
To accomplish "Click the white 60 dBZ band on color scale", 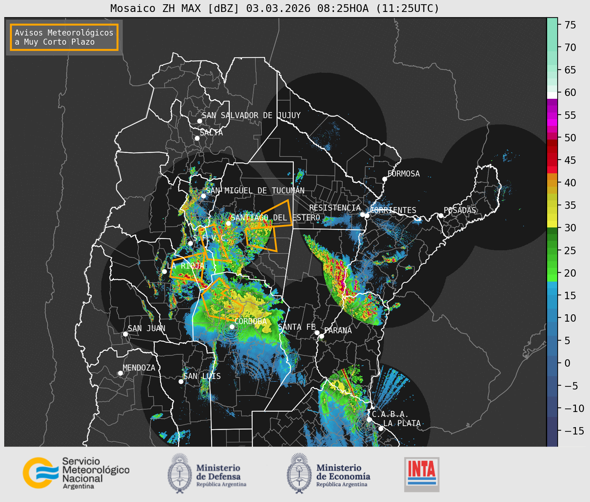I will pyautogui.click(x=552, y=95).
